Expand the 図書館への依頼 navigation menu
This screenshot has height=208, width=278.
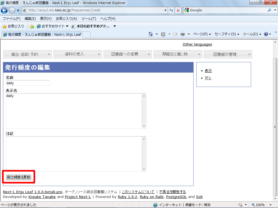128,54
